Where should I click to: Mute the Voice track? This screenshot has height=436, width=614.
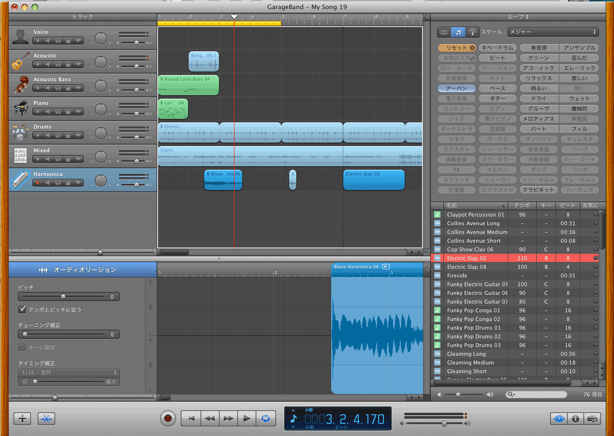tap(48, 41)
